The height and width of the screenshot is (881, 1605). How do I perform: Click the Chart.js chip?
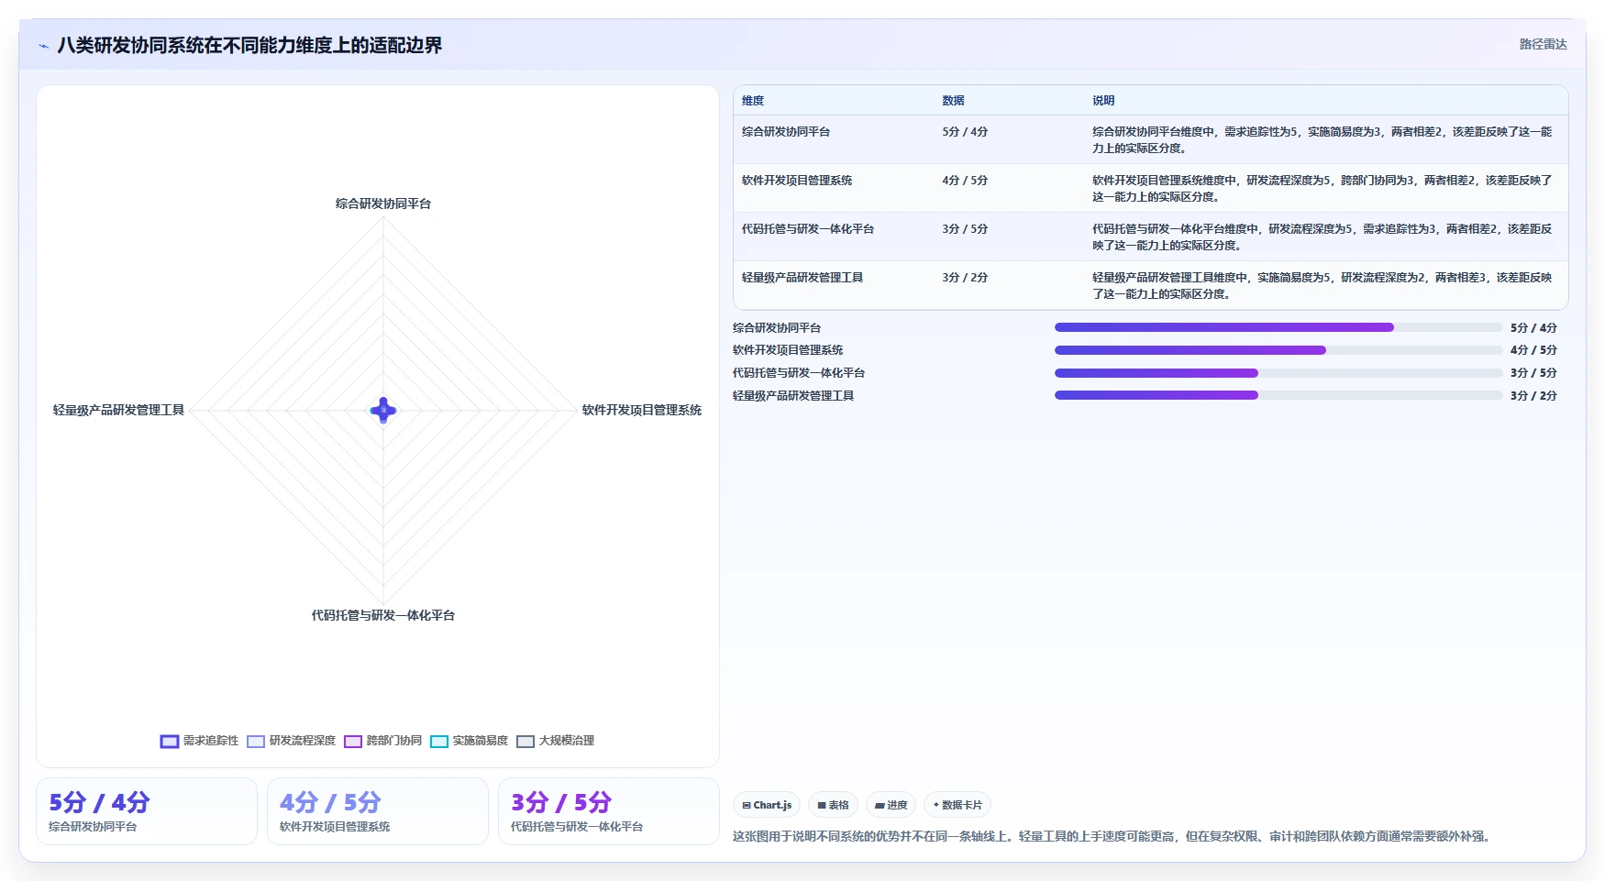pyautogui.click(x=767, y=805)
